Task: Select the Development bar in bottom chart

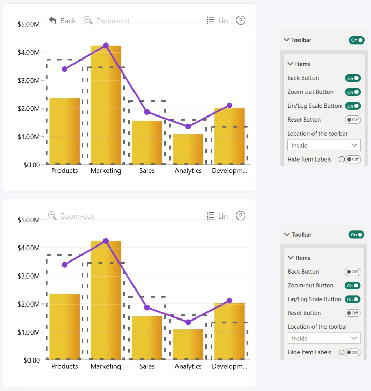Action: 229,331
